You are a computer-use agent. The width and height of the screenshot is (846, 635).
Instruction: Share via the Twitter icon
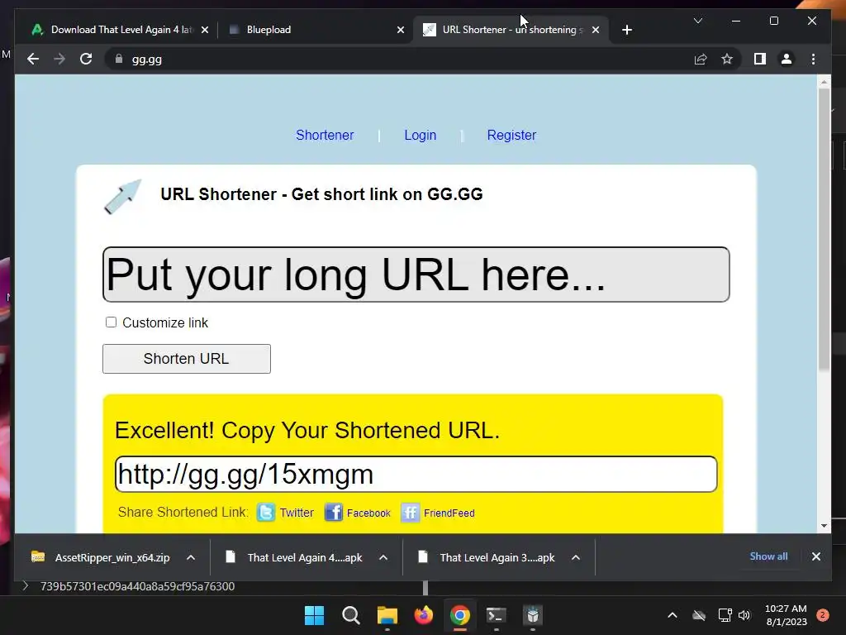(266, 512)
